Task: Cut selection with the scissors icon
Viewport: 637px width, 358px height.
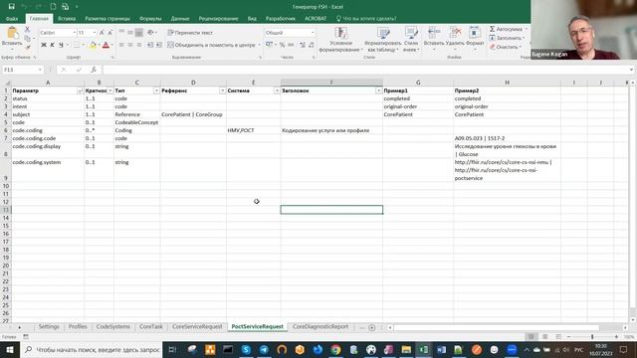Action: 27,29
